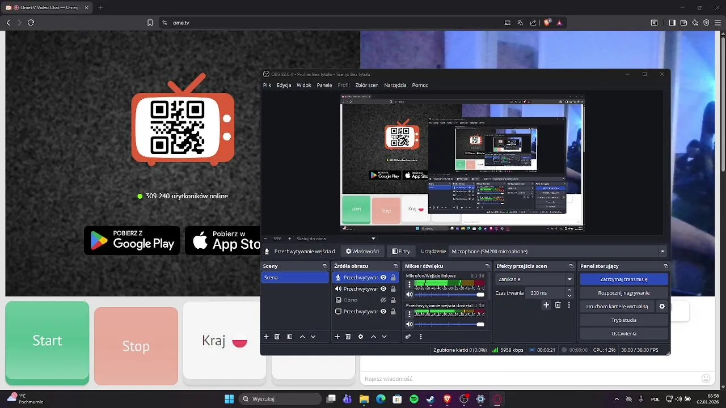Open options dots for Przechwytywanie wejścia dźwięku channel
The height and width of the screenshot is (408, 726).
[410, 314]
